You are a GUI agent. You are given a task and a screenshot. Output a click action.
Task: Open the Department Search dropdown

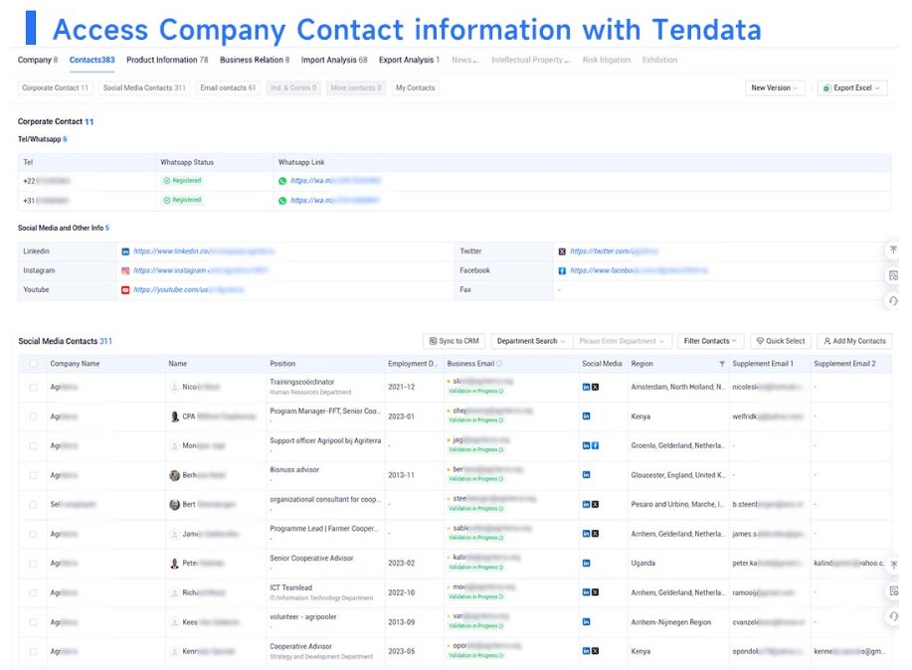click(531, 341)
